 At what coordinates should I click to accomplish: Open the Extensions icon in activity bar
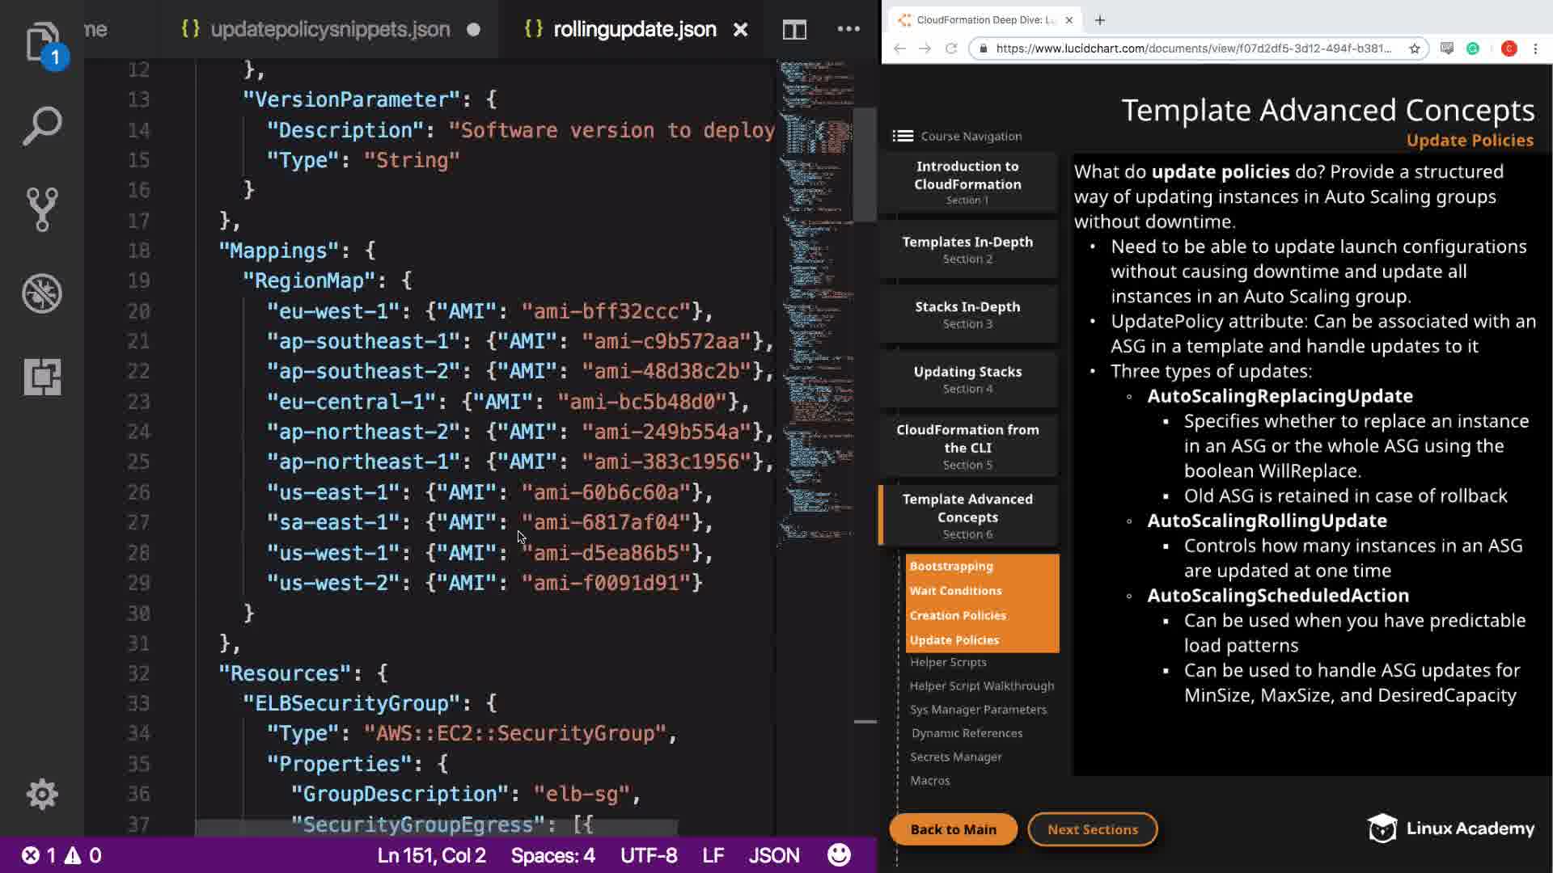(41, 377)
